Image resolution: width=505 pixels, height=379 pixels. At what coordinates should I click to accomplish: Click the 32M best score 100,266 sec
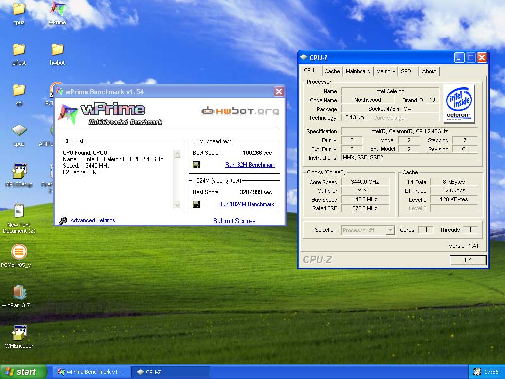257,153
